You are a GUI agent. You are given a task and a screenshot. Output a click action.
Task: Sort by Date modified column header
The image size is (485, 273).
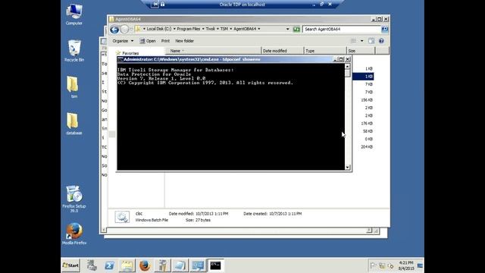(x=283, y=51)
